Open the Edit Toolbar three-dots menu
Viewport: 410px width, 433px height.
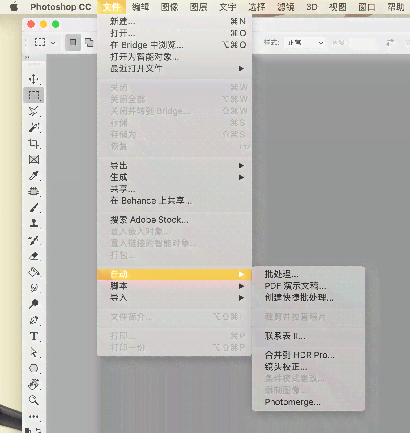[x=34, y=417]
